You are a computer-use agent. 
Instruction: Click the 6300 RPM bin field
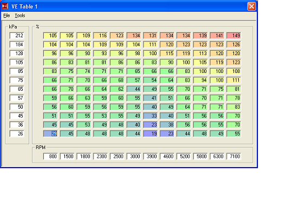[x=217, y=156]
